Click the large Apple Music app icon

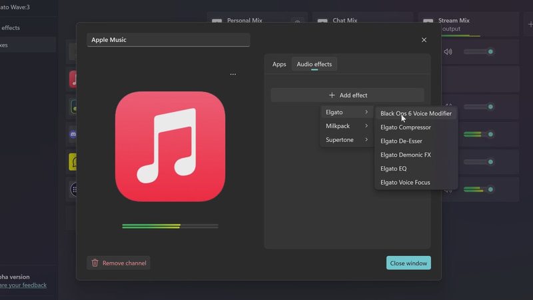170,146
